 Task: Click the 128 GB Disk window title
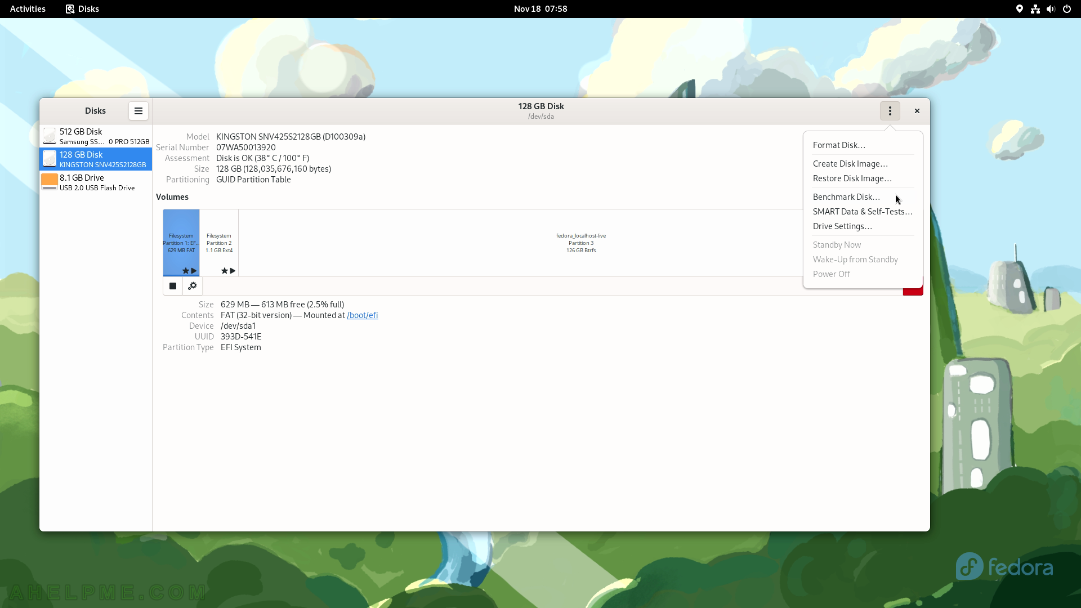point(541,106)
